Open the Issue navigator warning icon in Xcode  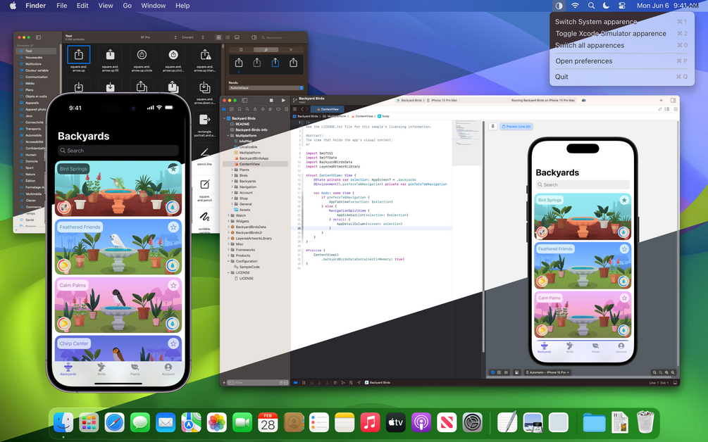point(255,109)
